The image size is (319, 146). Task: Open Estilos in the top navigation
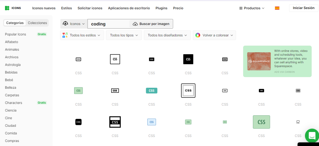click(x=67, y=8)
